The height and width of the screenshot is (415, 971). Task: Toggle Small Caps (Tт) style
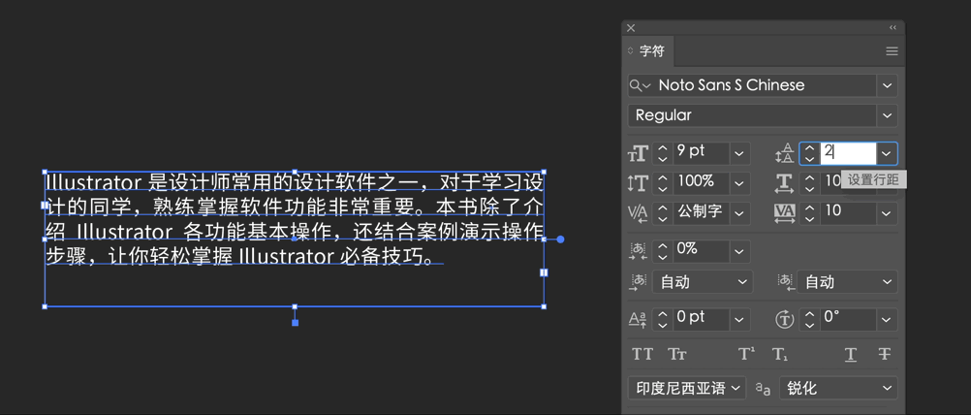pyautogui.click(x=676, y=354)
